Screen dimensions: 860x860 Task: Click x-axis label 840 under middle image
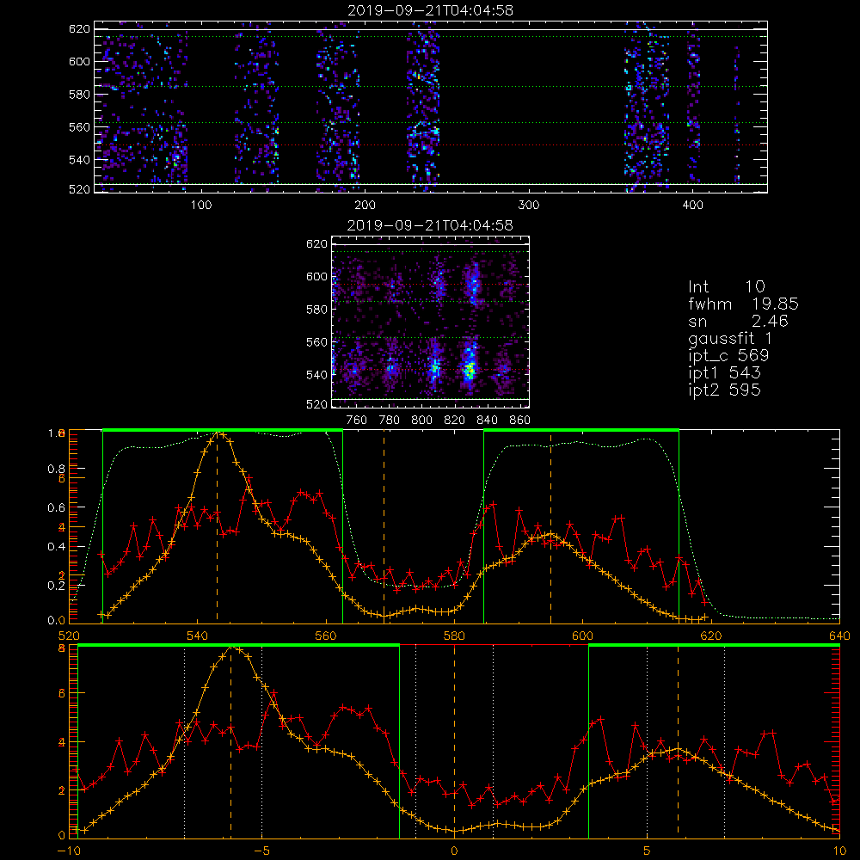tap(488, 421)
